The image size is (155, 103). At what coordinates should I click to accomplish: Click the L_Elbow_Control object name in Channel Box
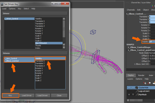click(136, 14)
